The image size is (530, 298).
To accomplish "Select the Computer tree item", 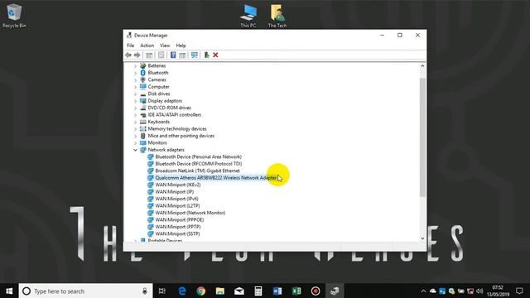I will 158,87.
